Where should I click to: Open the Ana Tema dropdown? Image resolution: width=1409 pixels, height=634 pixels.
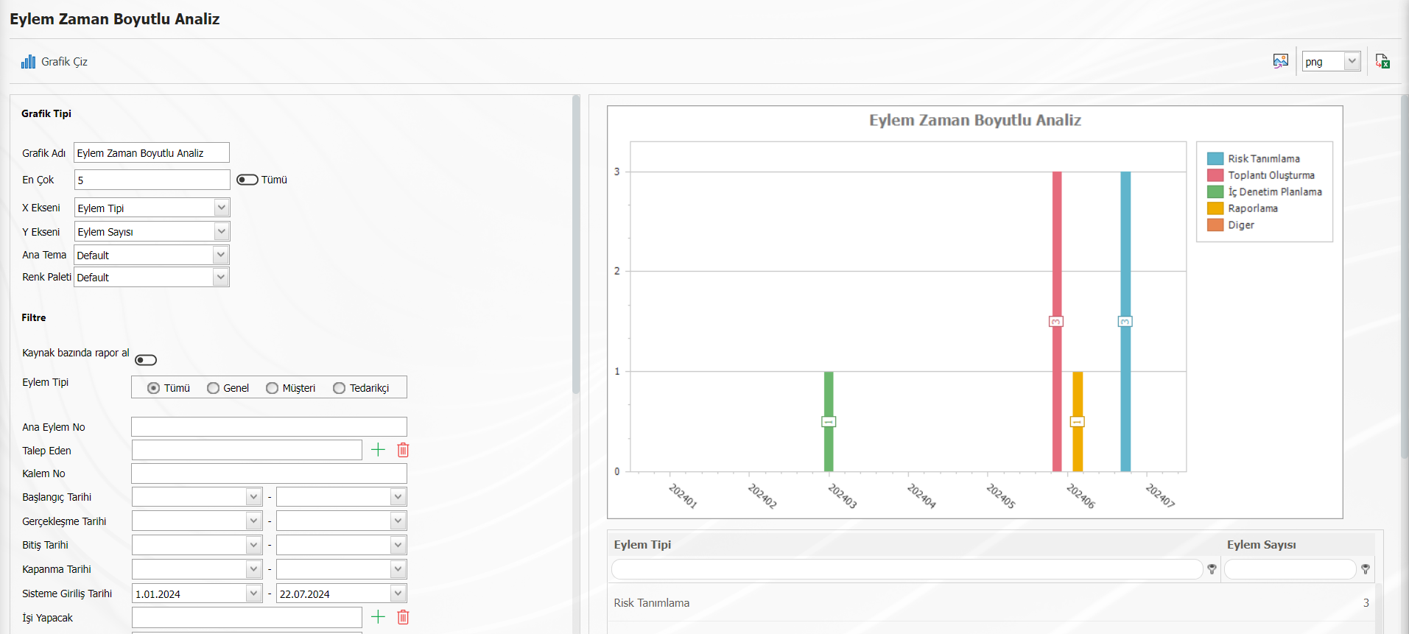[221, 255]
